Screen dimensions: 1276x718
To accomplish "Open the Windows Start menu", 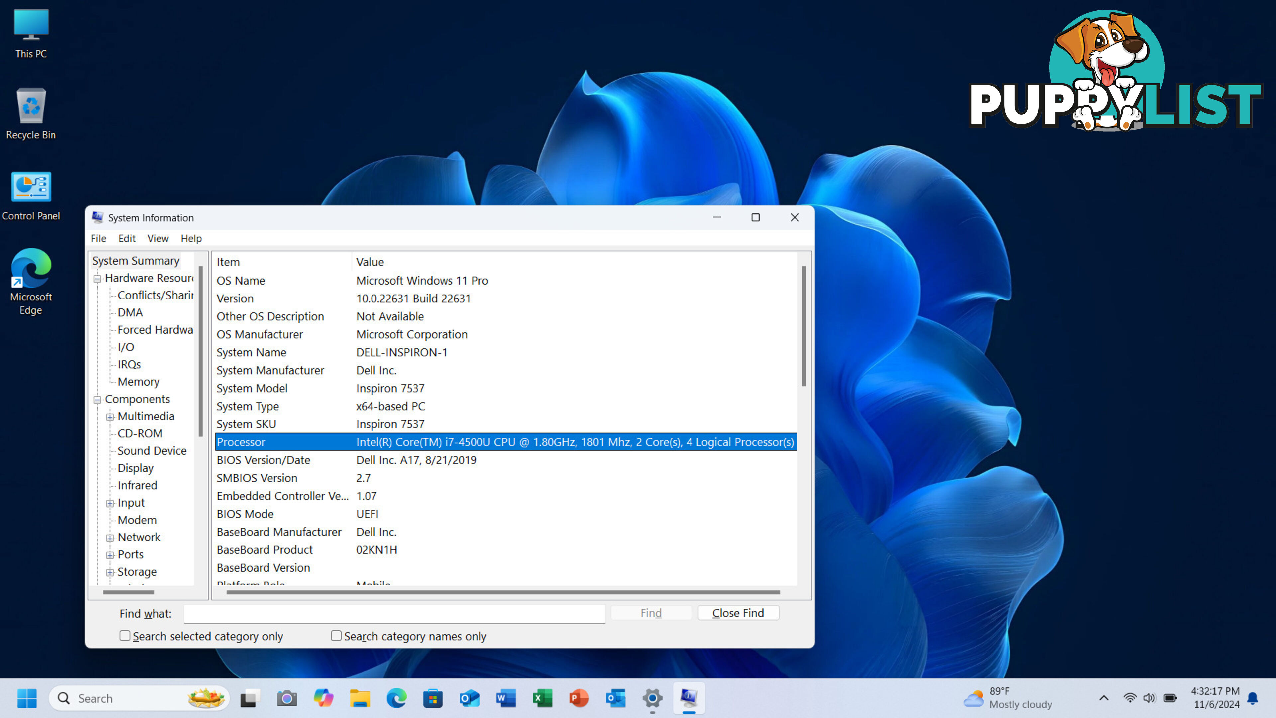I will pyautogui.click(x=27, y=698).
